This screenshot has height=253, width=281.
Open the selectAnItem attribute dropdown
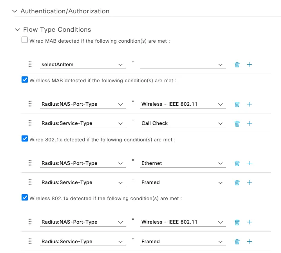(x=83, y=65)
